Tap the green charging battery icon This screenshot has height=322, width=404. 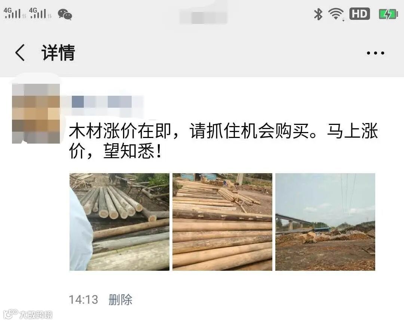pyautogui.click(x=388, y=14)
